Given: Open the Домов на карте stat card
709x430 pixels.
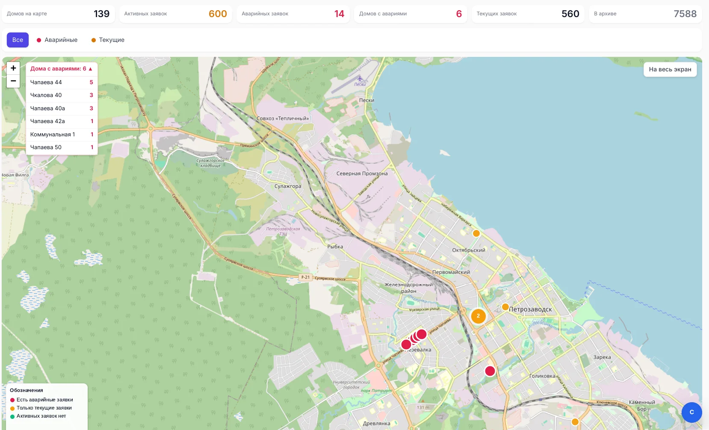Looking at the screenshot, I should 58,14.
